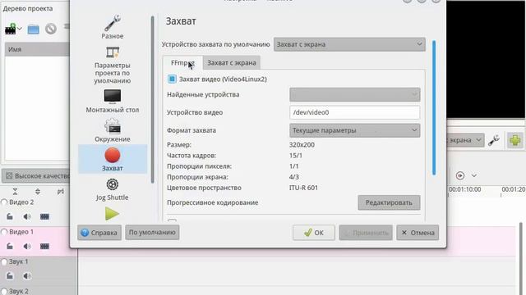Select the Звук 2 track radio button
The image size is (526, 295).
4,292
